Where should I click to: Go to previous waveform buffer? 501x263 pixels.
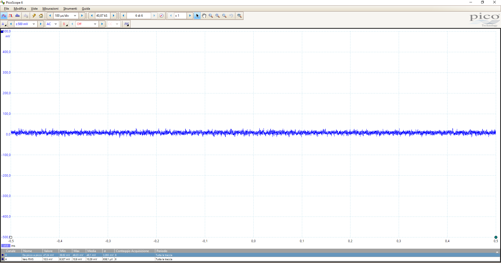click(123, 16)
